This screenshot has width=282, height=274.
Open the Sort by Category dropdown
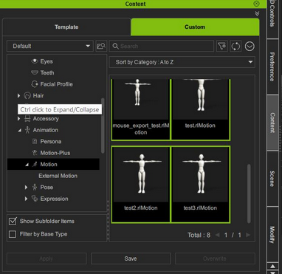coord(182,62)
